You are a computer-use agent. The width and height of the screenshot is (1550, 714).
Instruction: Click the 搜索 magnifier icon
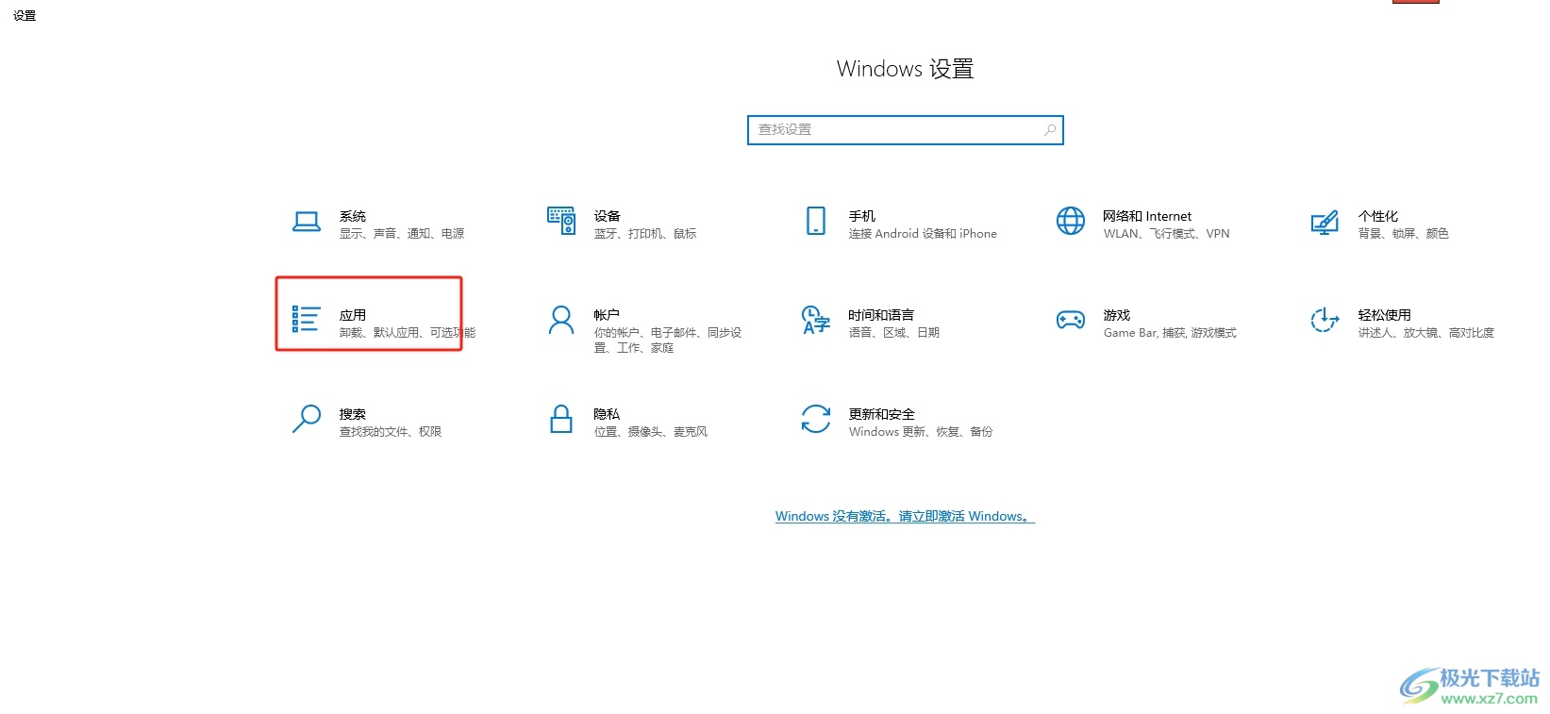(307, 419)
